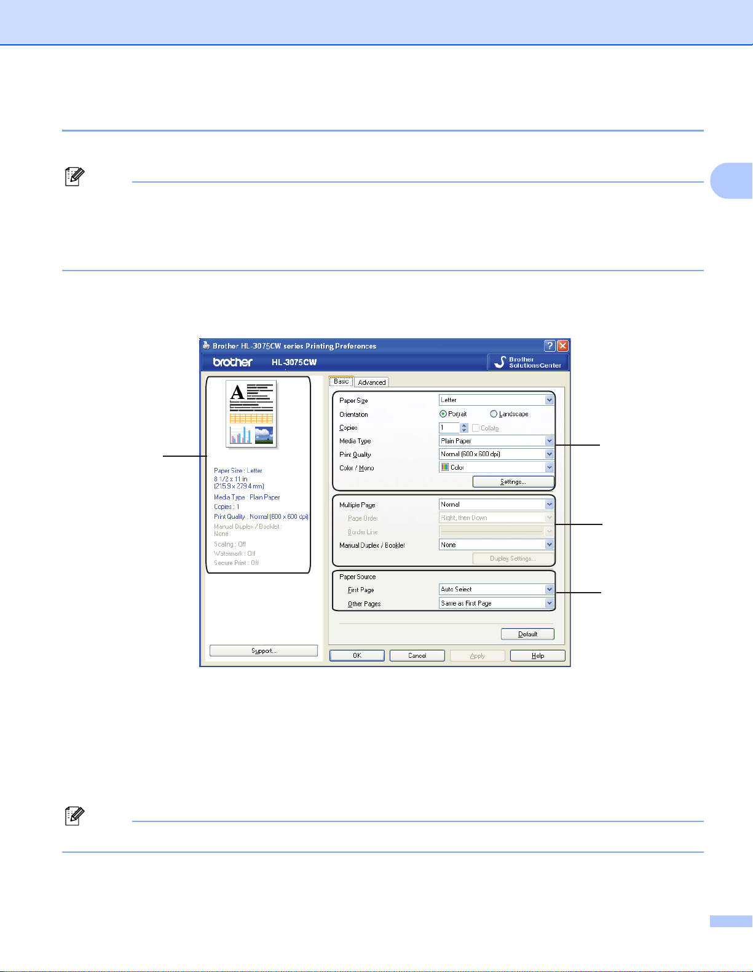This screenshot has width=753, height=972.
Task: Open Brother Solutions Center link
Action: coord(528,362)
